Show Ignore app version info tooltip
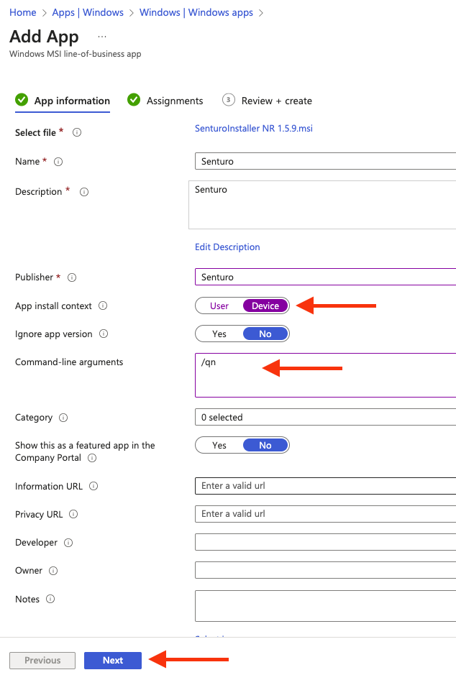456x675 pixels. click(104, 334)
